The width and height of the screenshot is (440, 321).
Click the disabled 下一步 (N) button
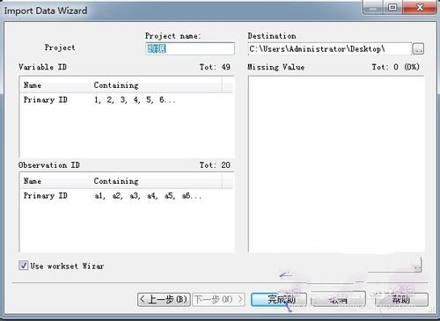pyautogui.click(x=218, y=300)
